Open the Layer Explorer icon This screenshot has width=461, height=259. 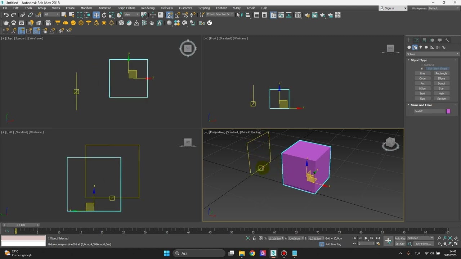click(x=264, y=15)
